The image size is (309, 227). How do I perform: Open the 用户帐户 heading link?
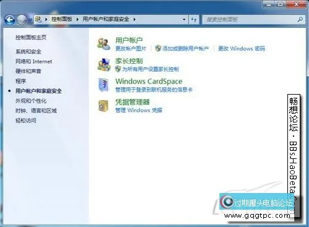pyautogui.click(x=129, y=40)
